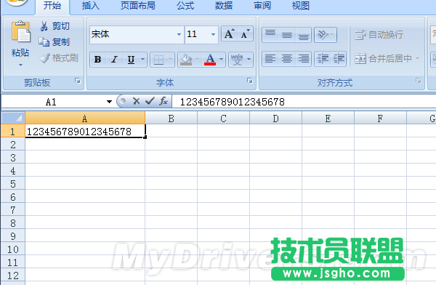Image resolution: width=436 pixels, height=285 pixels.
Task: Click cell A1 containing 12345678901​2345678
Action: pos(85,131)
